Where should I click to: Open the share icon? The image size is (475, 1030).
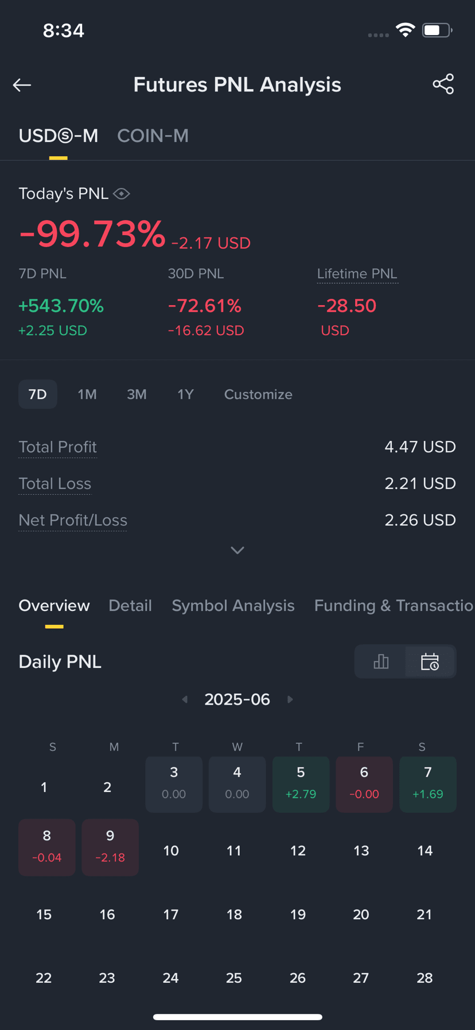tap(443, 84)
